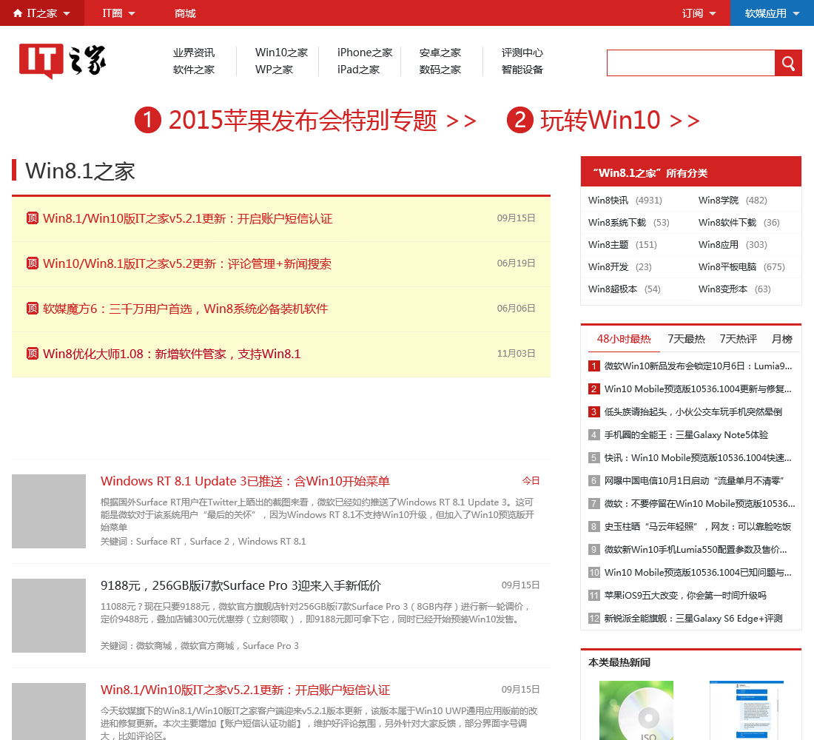Click the 顶 badge beside Win8优化大师1.08 row
The height and width of the screenshot is (740, 814).
tap(32, 354)
